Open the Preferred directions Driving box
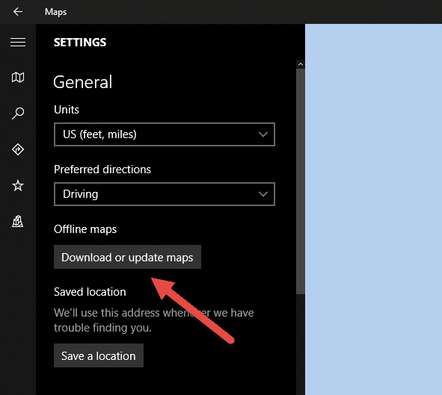 click(165, 194)
